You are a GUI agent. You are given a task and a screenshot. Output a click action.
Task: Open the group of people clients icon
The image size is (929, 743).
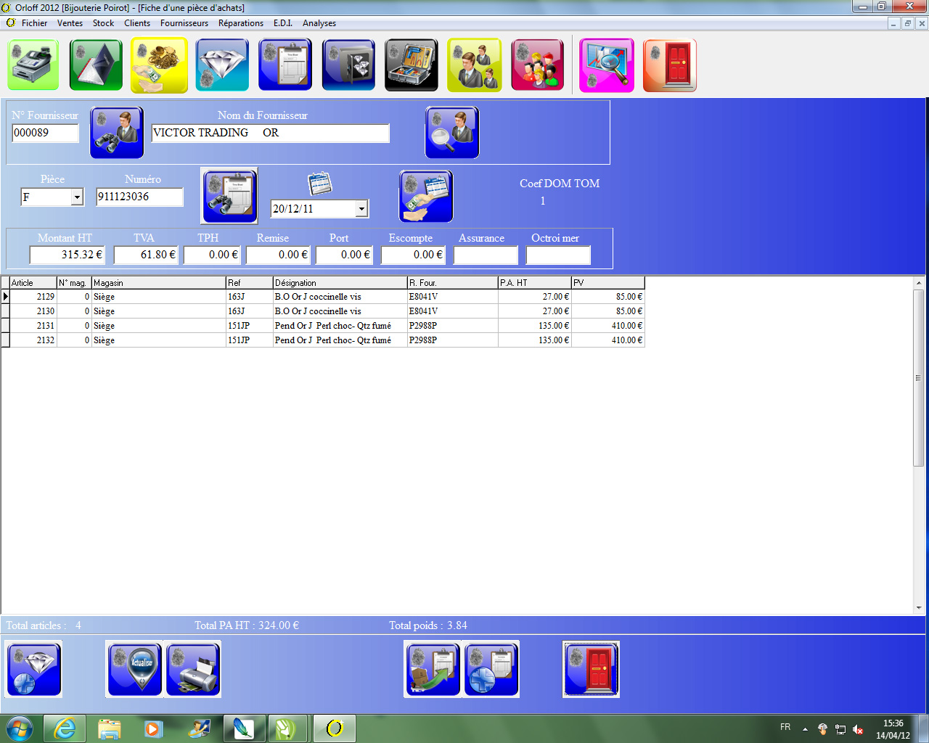click(x=538, y=65)
